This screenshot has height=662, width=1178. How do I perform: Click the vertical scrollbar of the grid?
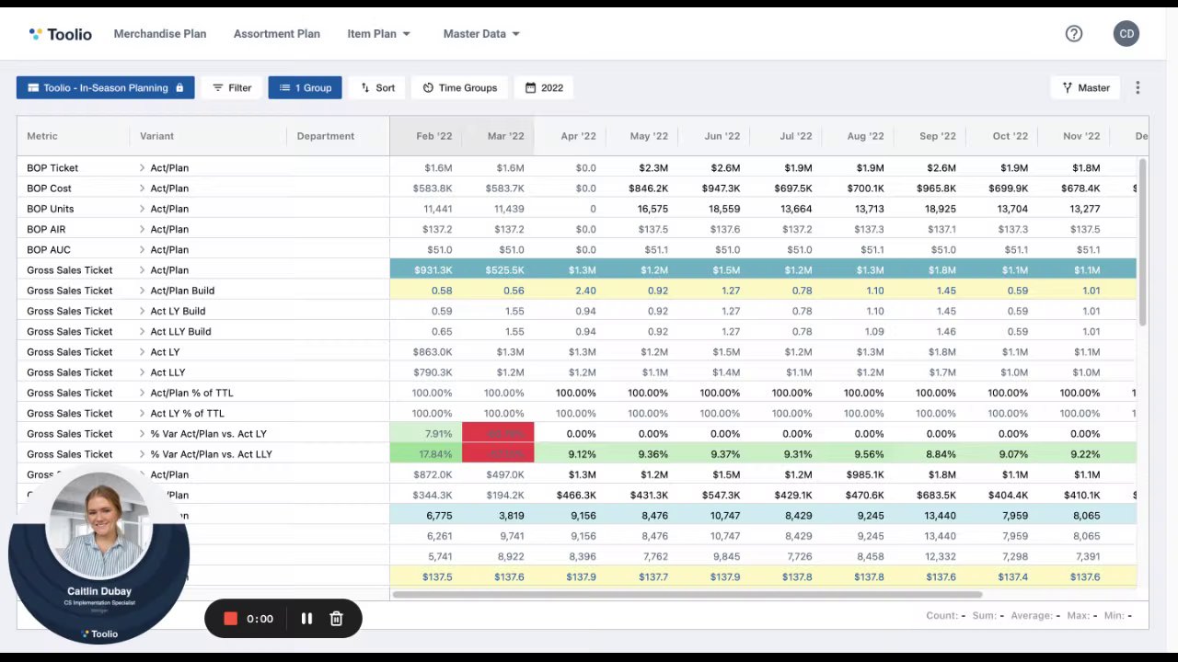click(x=1142, y=242)
